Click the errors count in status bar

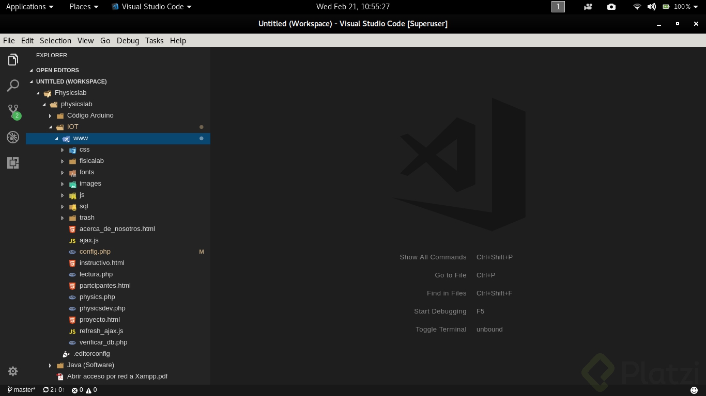tap(78, 390)
